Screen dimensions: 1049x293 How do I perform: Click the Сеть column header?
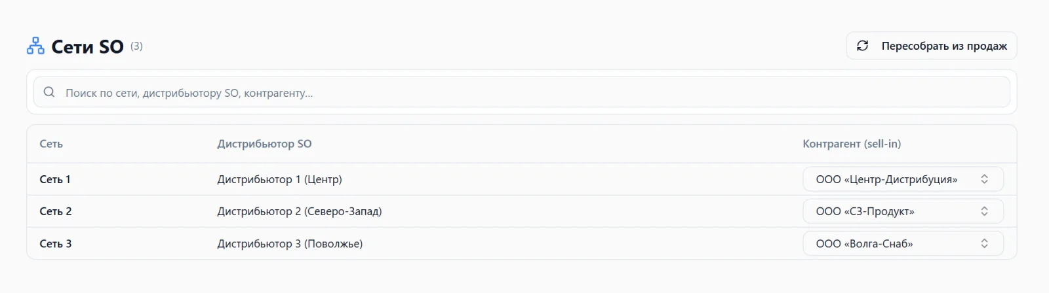tap(51, 144)
